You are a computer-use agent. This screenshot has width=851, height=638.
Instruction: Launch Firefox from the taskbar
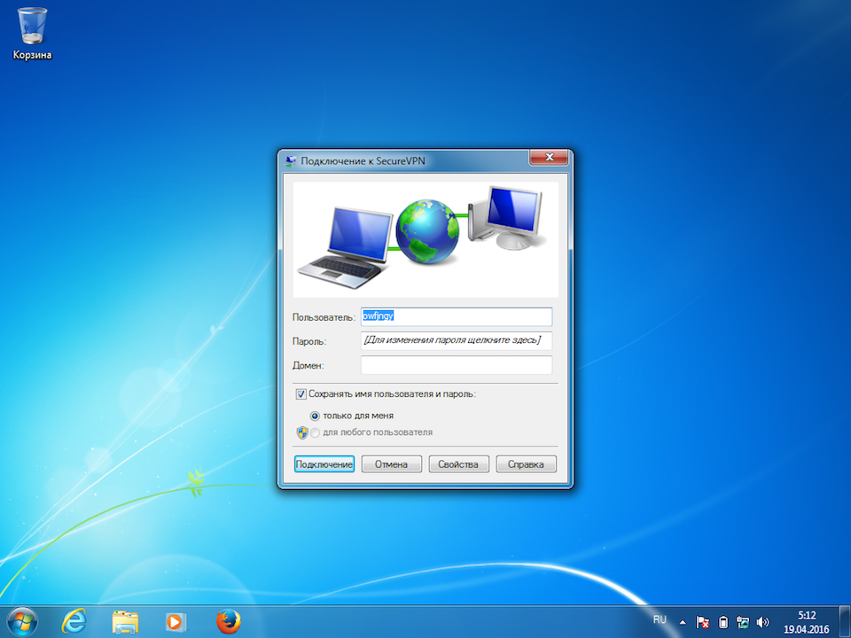tap(228, 621)
